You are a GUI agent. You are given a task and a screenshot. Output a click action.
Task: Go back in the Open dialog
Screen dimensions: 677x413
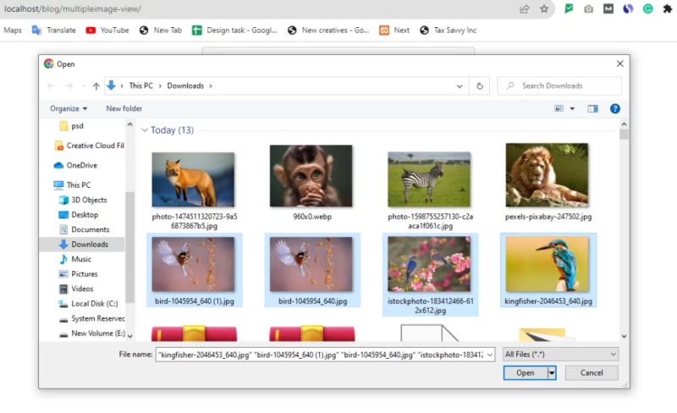[51, 86]
